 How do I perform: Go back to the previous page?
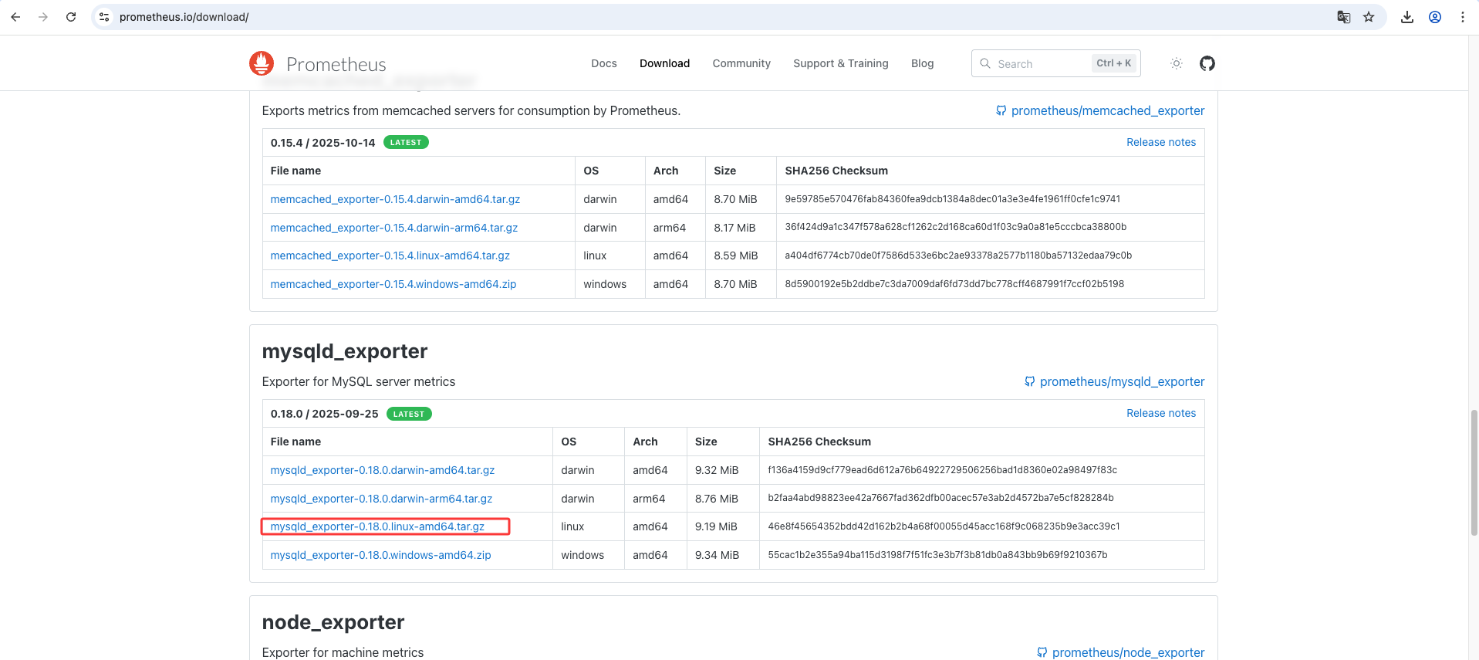coord(15,17)
